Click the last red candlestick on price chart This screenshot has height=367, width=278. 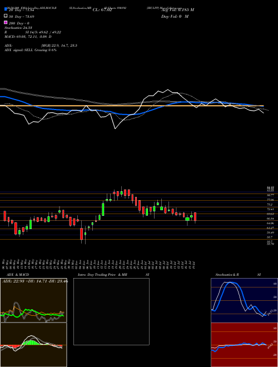[195, 217]
